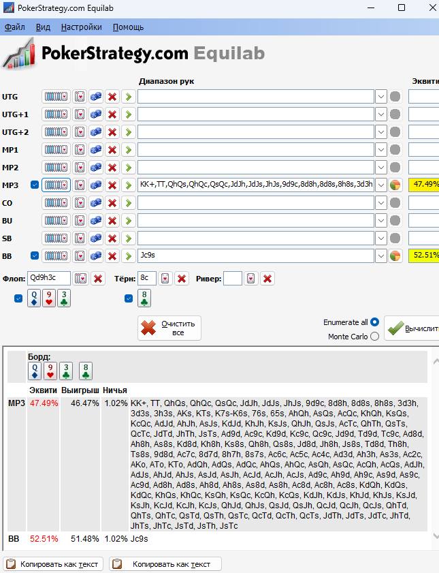Image resolution: width=439 pixels, height=573 pixels.
Task: Open hand range selector for UTG
Action: click(x=56, y=97)
